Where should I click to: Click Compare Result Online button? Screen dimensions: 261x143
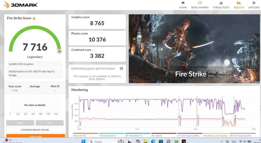(35, 130)
